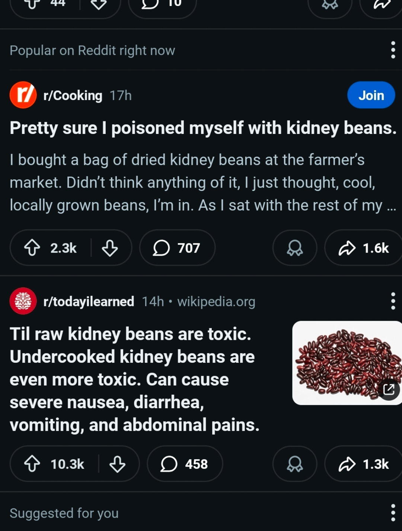Give an award to the r/Cooking post
Screen dimensions: 402x531
click(x=294, y=248)
